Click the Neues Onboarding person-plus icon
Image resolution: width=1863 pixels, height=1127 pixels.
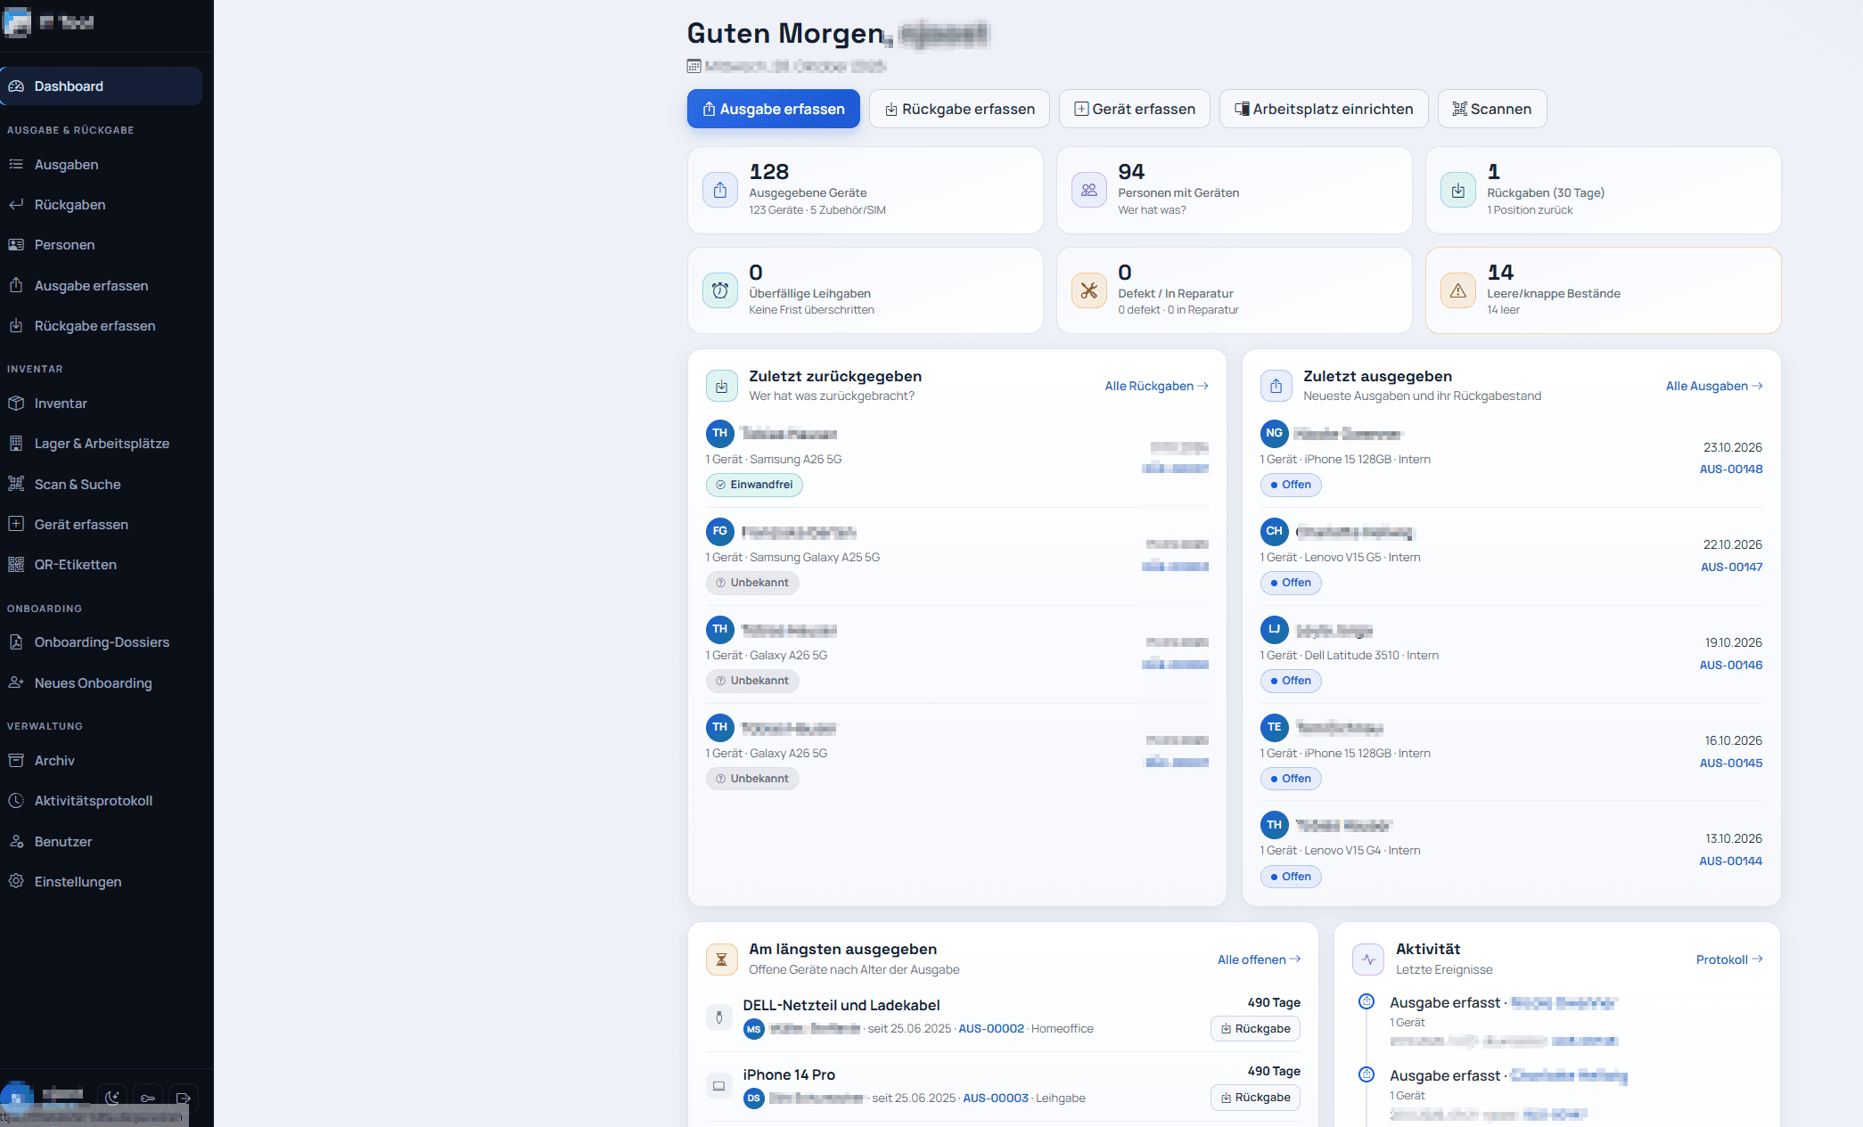pos(16,683)
